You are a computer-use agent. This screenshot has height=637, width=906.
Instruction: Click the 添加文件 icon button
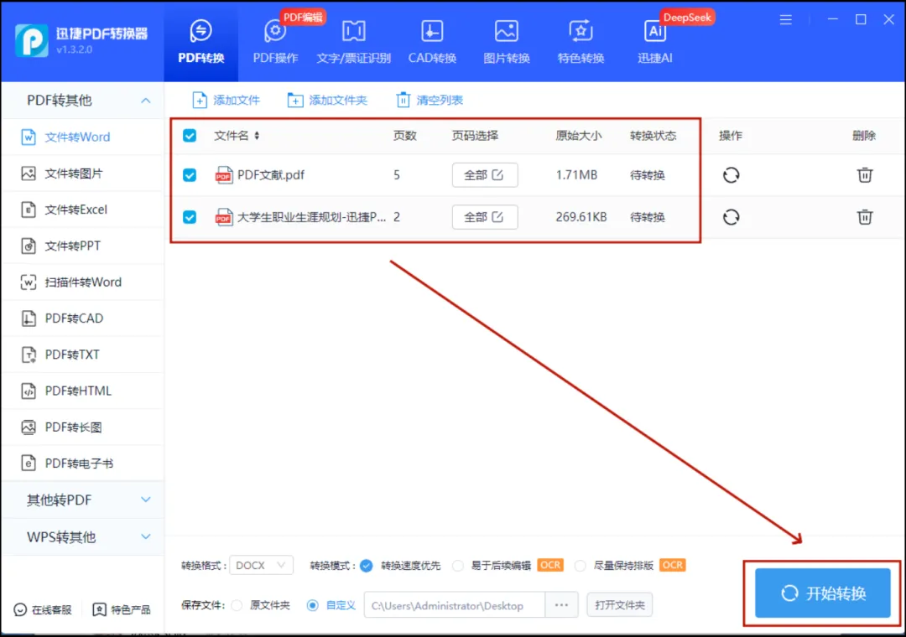pos(226,100)
